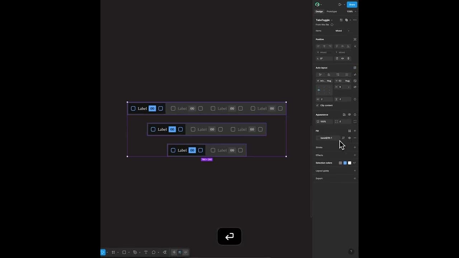Click the individual corners icon next to corner radius
This screenshot has height=258, width=459.
pyautogui.click(x=355, y=121)
